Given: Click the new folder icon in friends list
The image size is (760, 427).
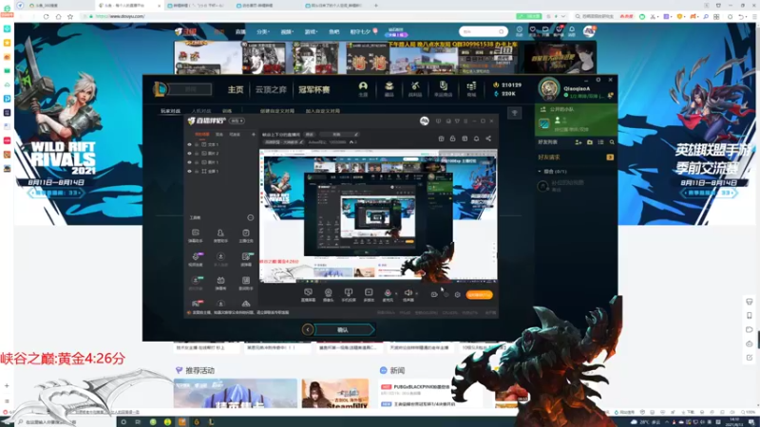Looking at the screenshot, I should [x=589, y=142].
